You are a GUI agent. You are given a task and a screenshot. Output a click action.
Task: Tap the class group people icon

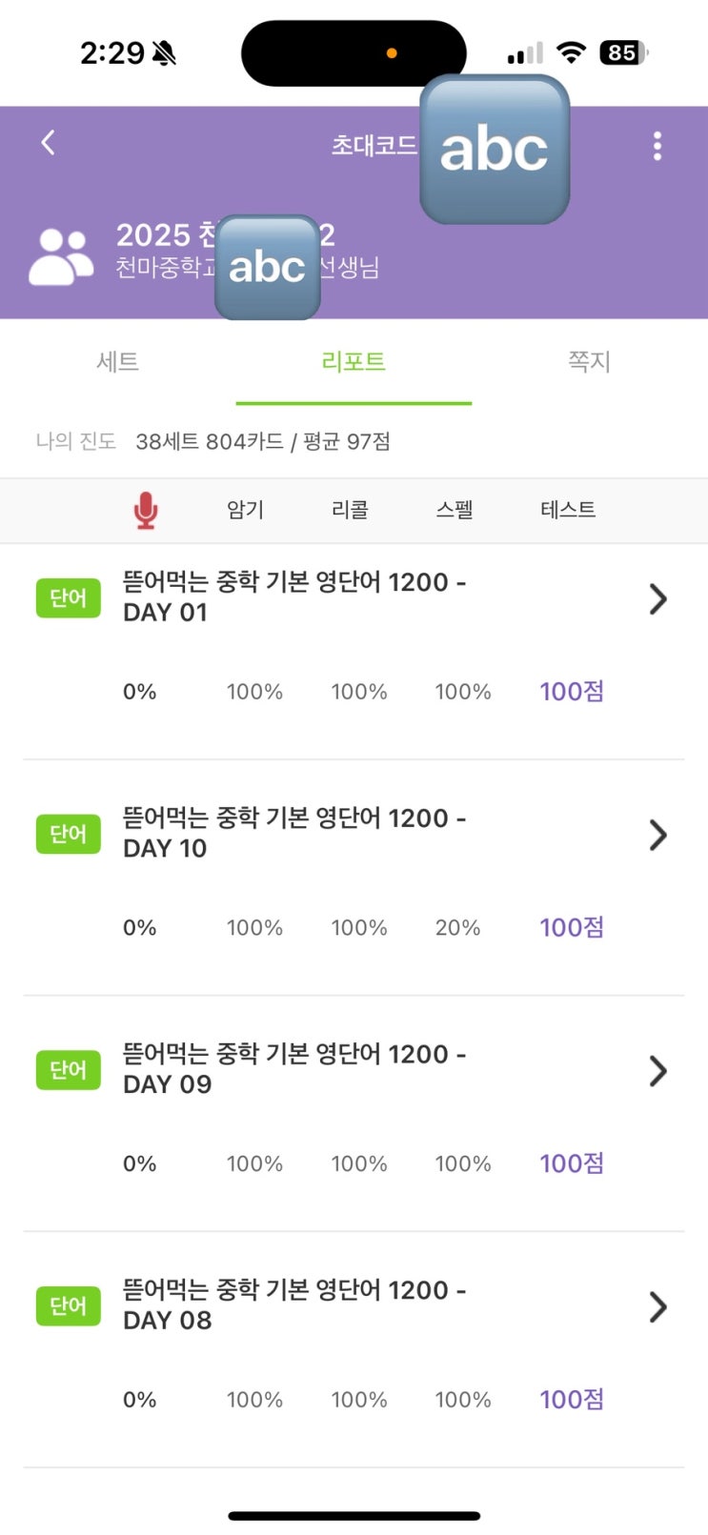(x=61, y=256)
